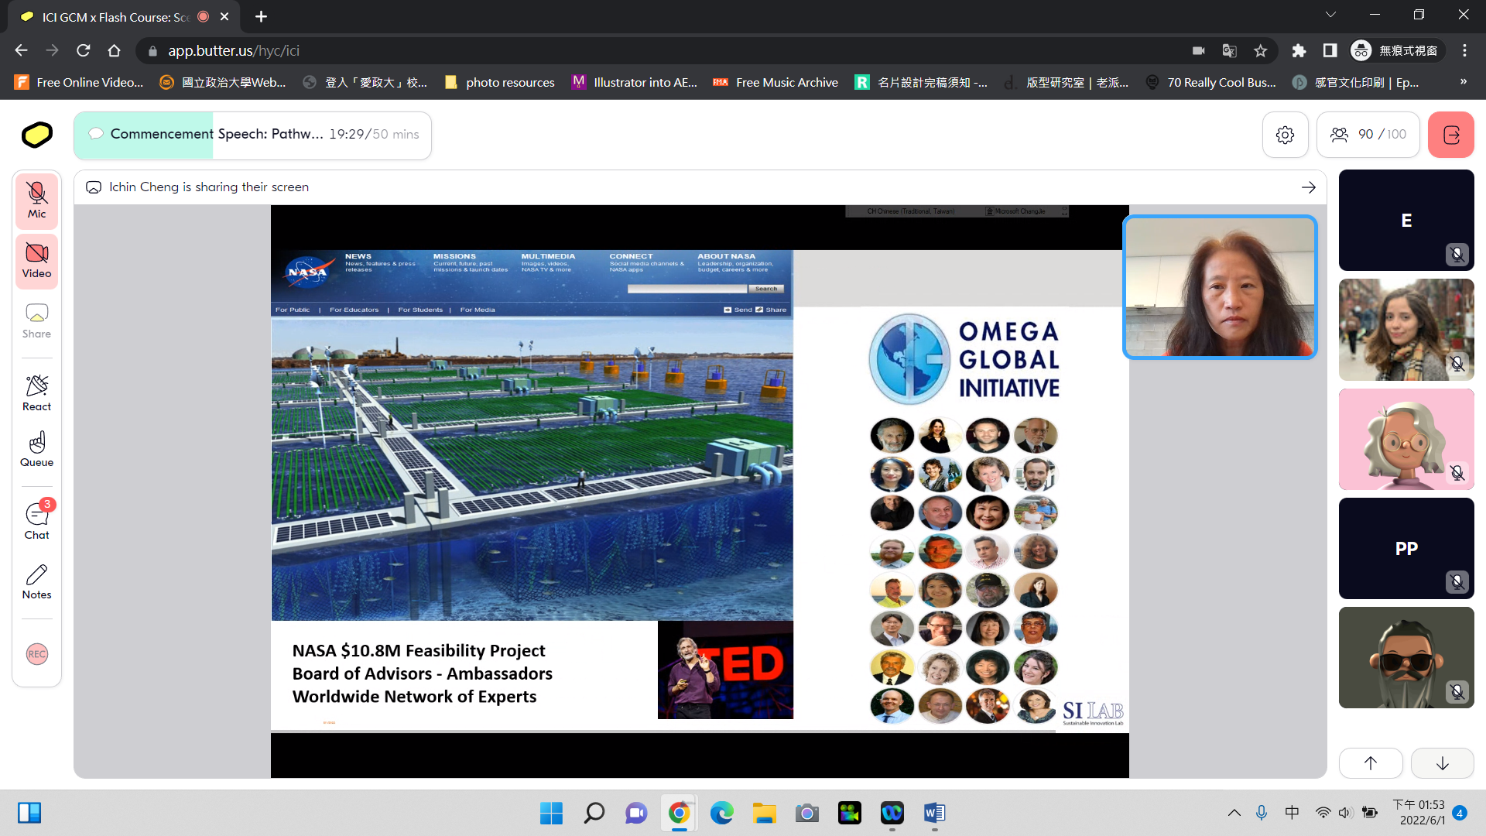
Task: Open the photo resources bookmark folder
Action: tap(500, 82)
